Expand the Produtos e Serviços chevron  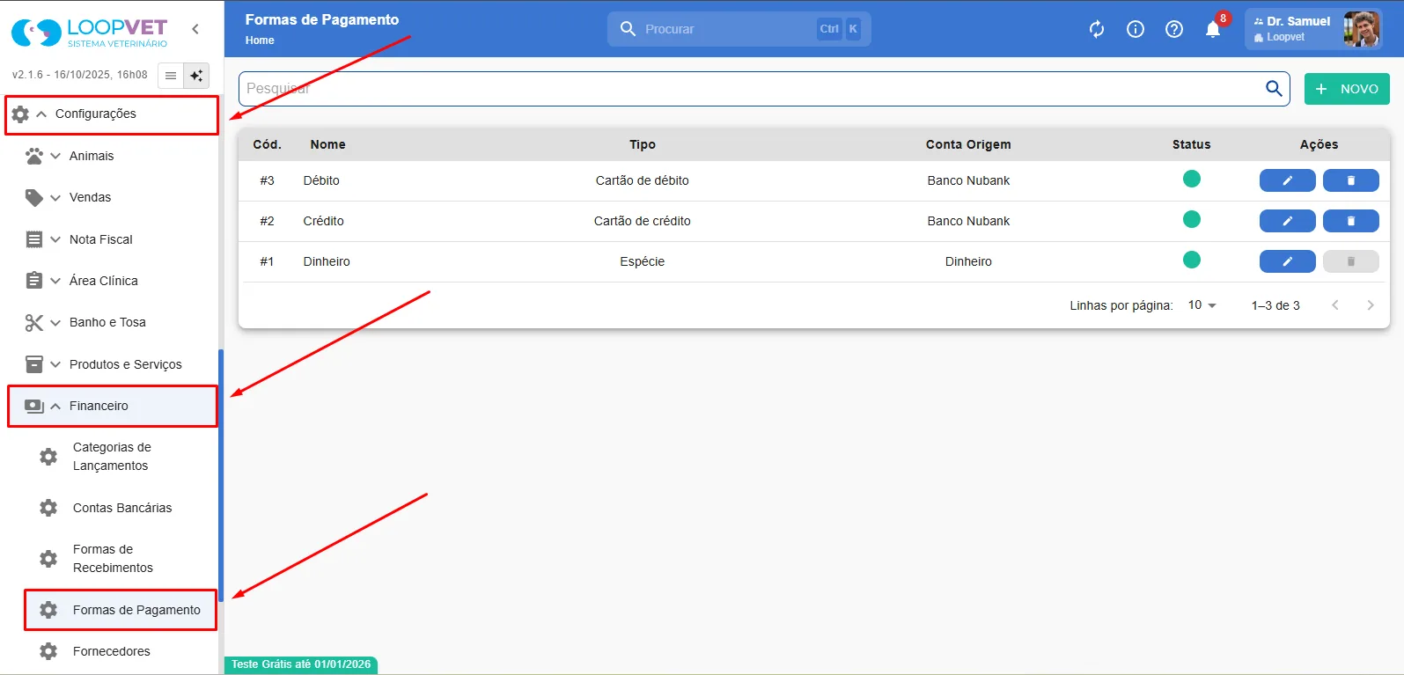(x=55, y=364)
